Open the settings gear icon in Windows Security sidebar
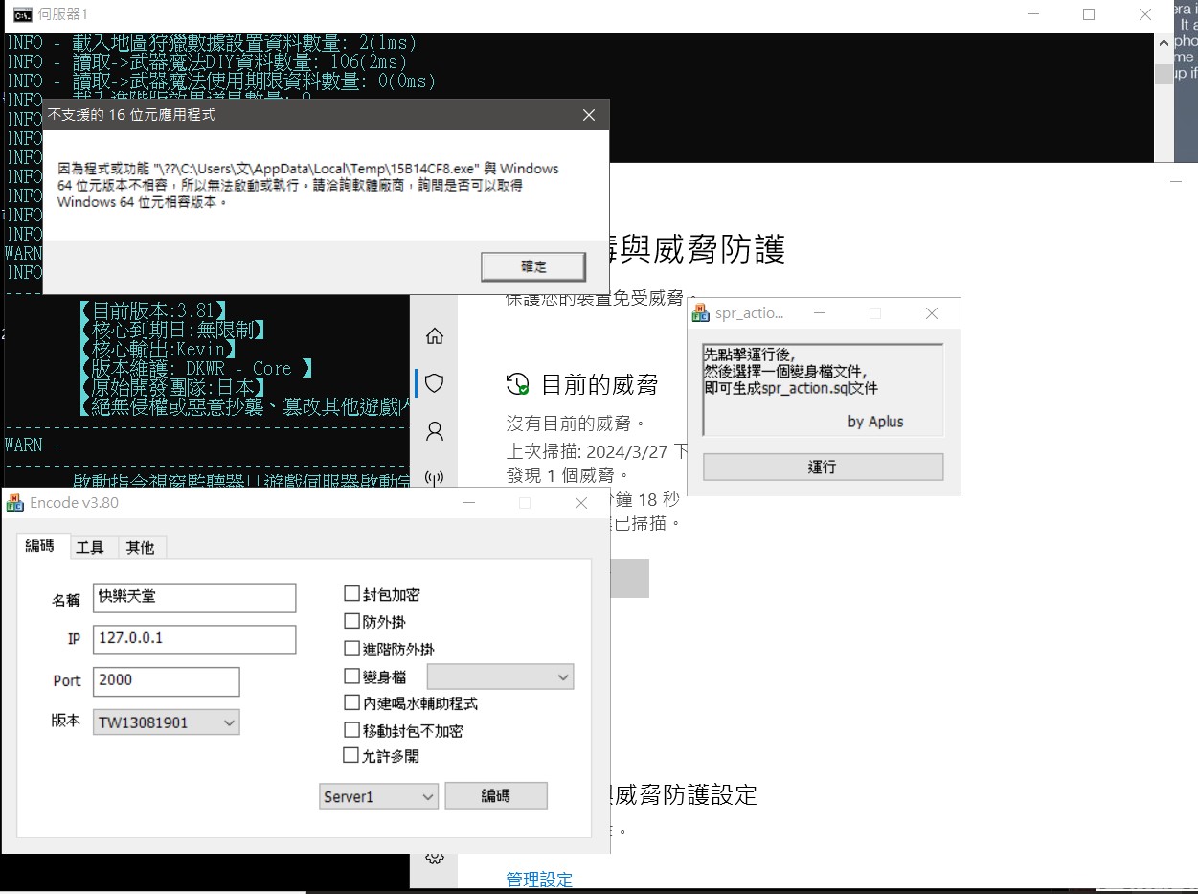Viewport: 1198px width, 894px height. (x=435, y=857)
